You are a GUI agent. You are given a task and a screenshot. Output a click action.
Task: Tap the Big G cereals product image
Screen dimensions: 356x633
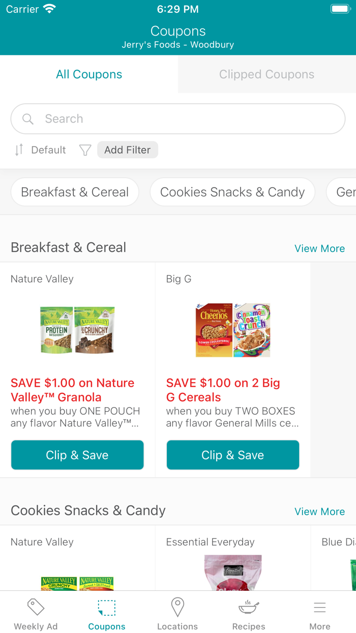(232, 330)
